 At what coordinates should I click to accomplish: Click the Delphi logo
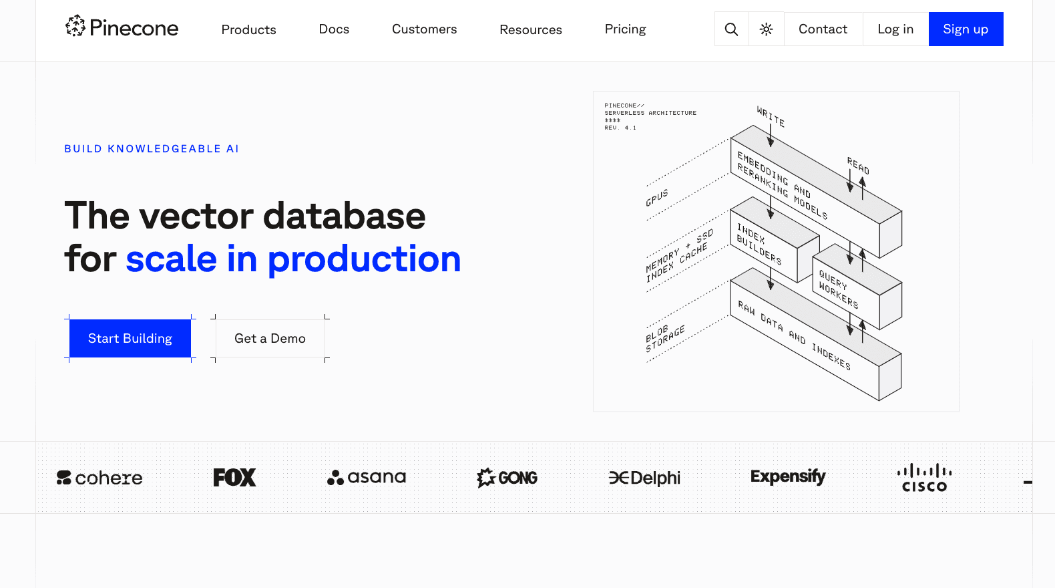pos(644,478)
